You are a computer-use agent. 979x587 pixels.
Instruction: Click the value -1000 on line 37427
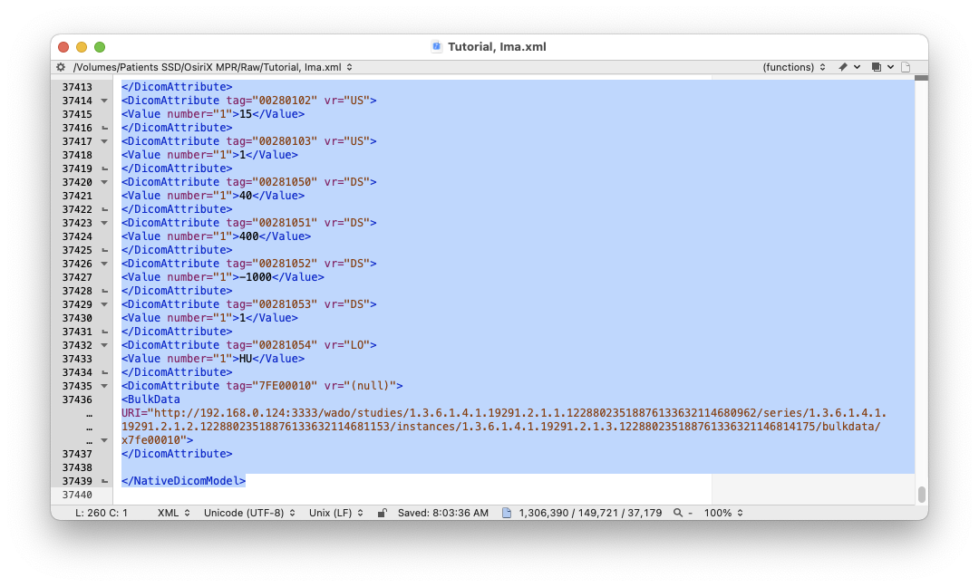pos(256,277)
